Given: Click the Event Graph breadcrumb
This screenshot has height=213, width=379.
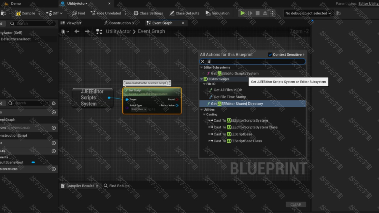Looking at the screenshot, I should pos(151,31).
